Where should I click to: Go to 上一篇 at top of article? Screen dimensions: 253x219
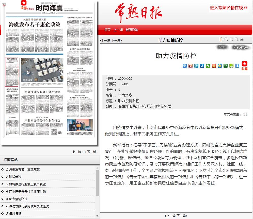pyautogui.click(x=105, y=40)
